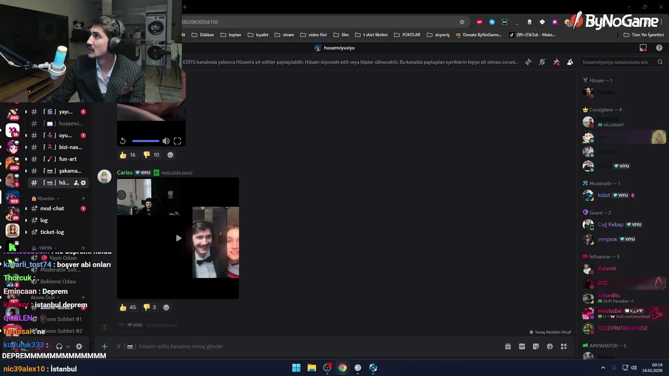
Task: Click the plus attachment button in message bar
Action: pos(105,346)
